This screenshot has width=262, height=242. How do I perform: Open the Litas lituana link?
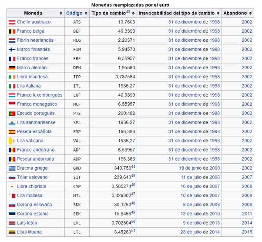click(x=29, y=232)
